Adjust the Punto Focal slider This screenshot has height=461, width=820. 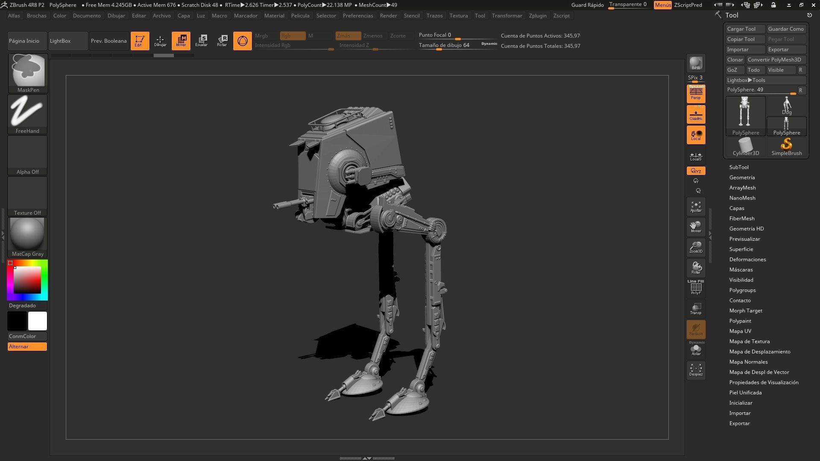click(x=458, y=36)
